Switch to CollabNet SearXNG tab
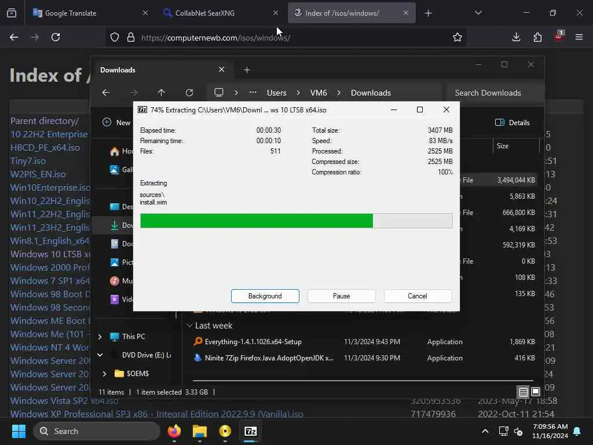The width and height of the screenshot is (593, 445). [221, 13]
